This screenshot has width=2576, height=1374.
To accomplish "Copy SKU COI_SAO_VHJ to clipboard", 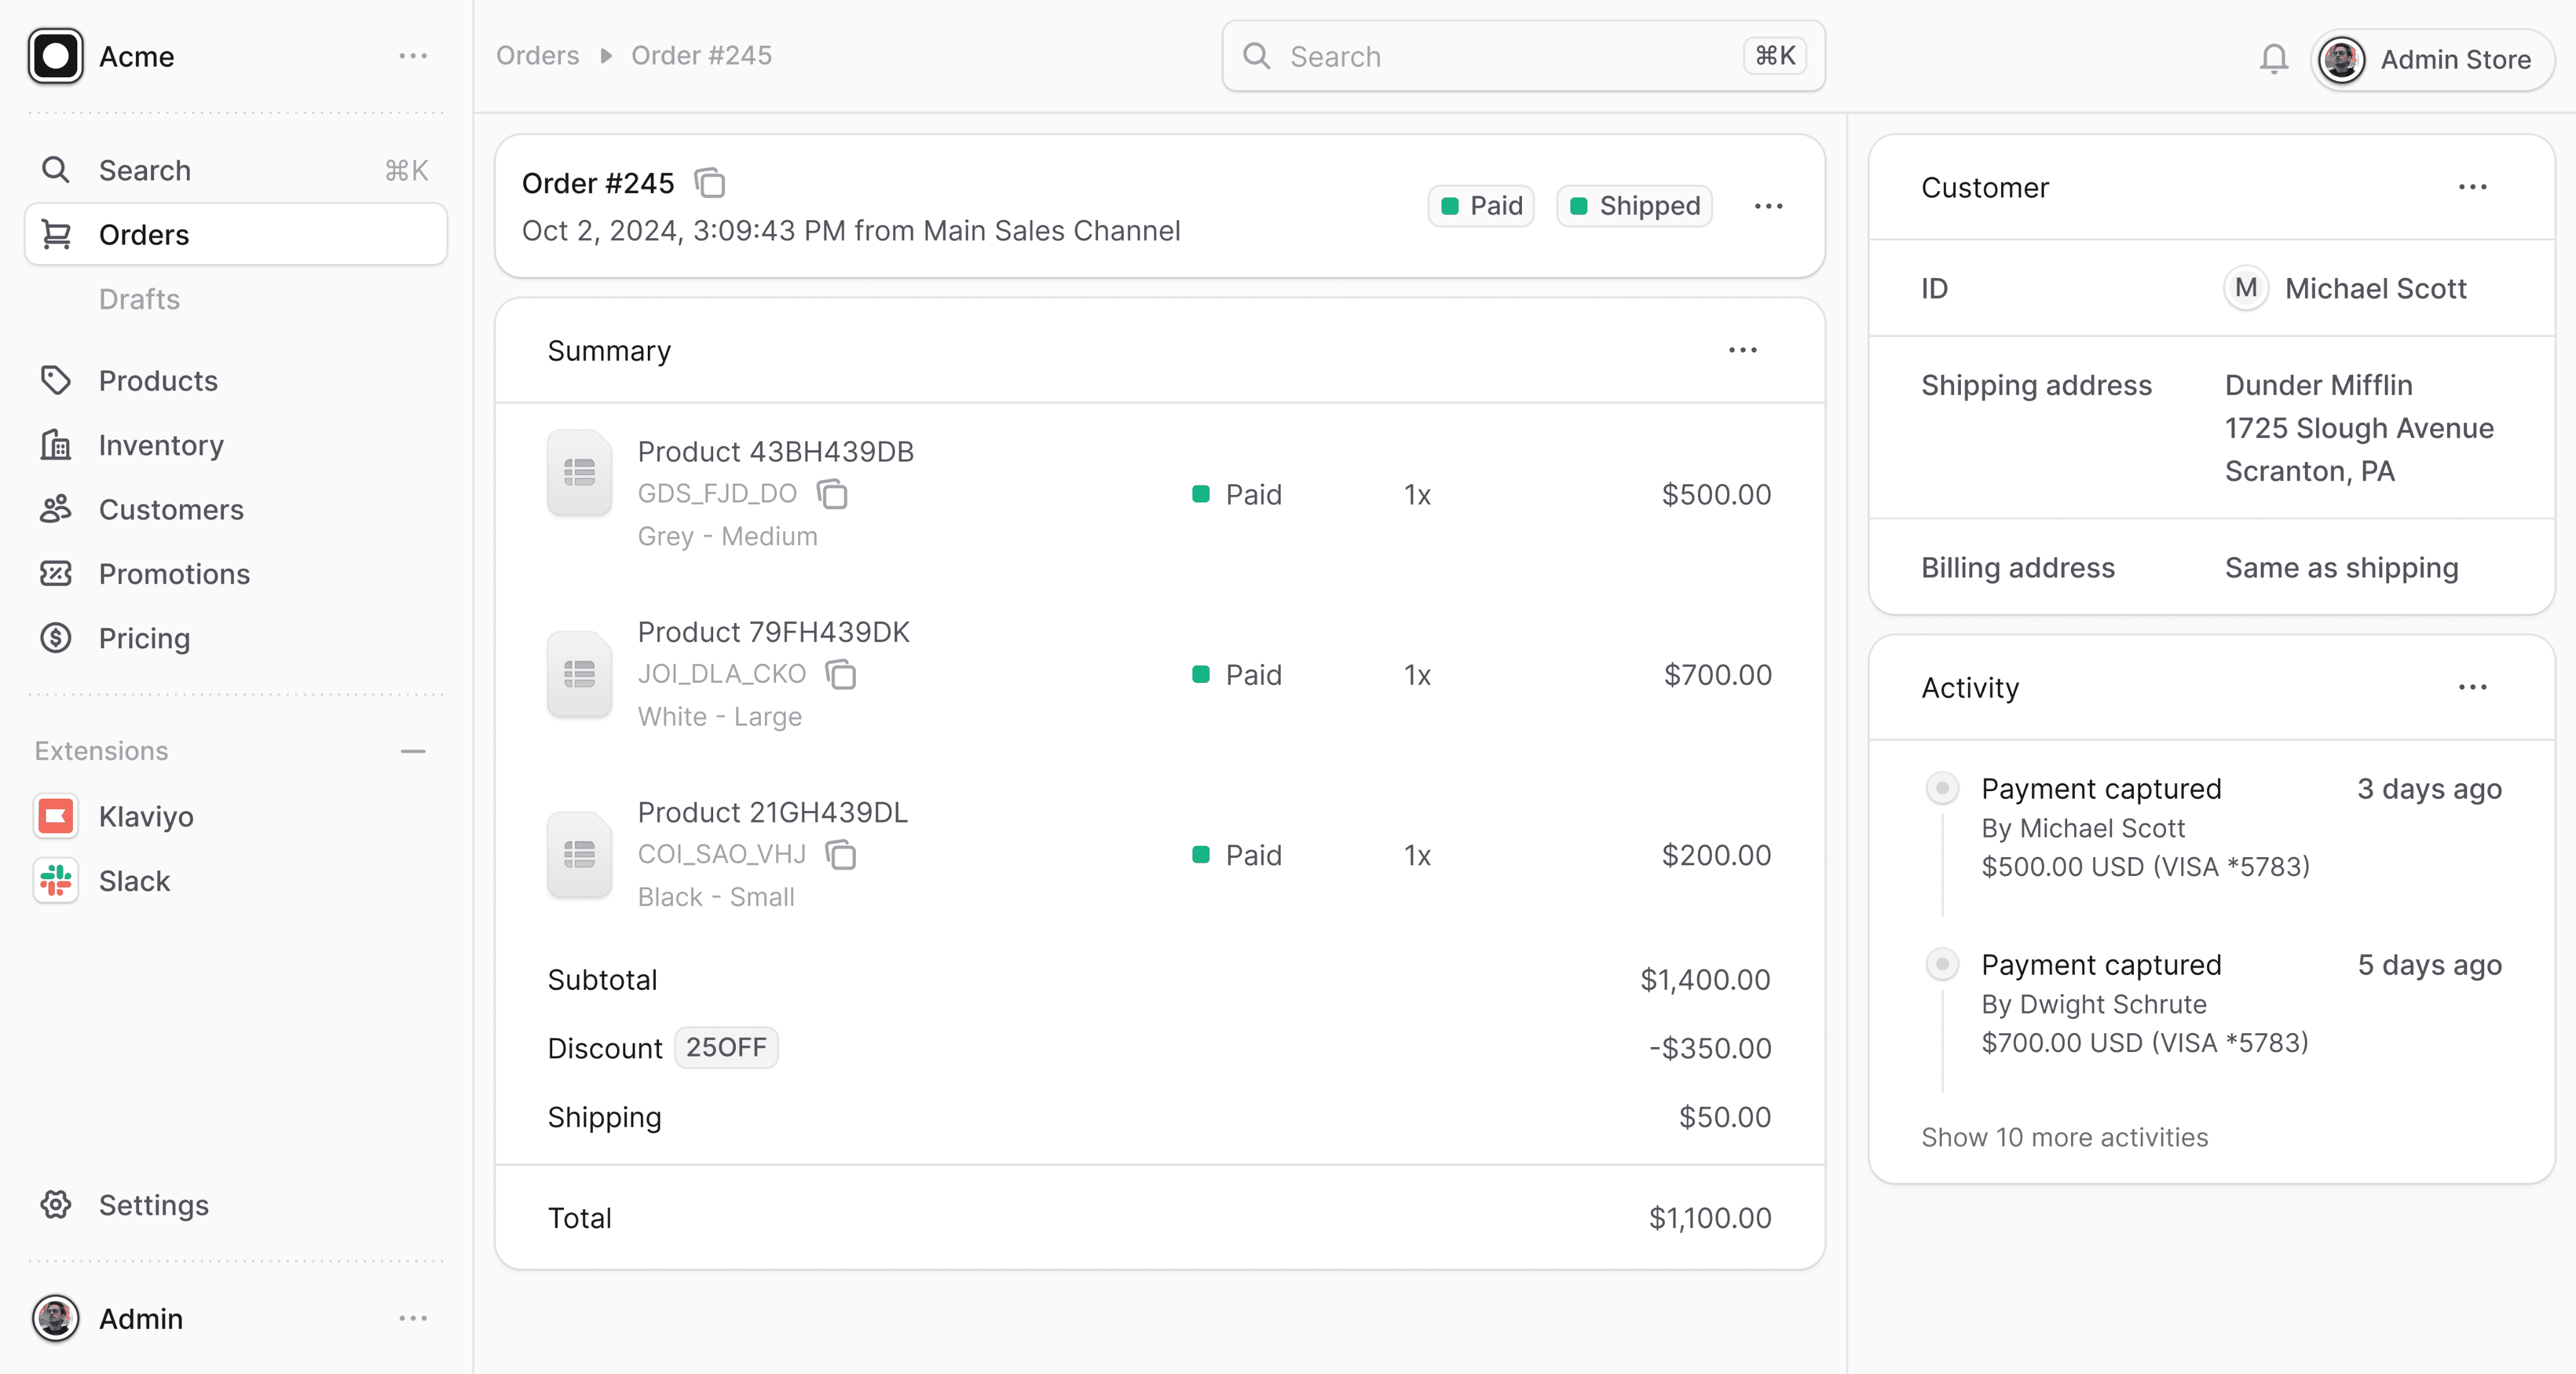I will (x=841, y=855).
